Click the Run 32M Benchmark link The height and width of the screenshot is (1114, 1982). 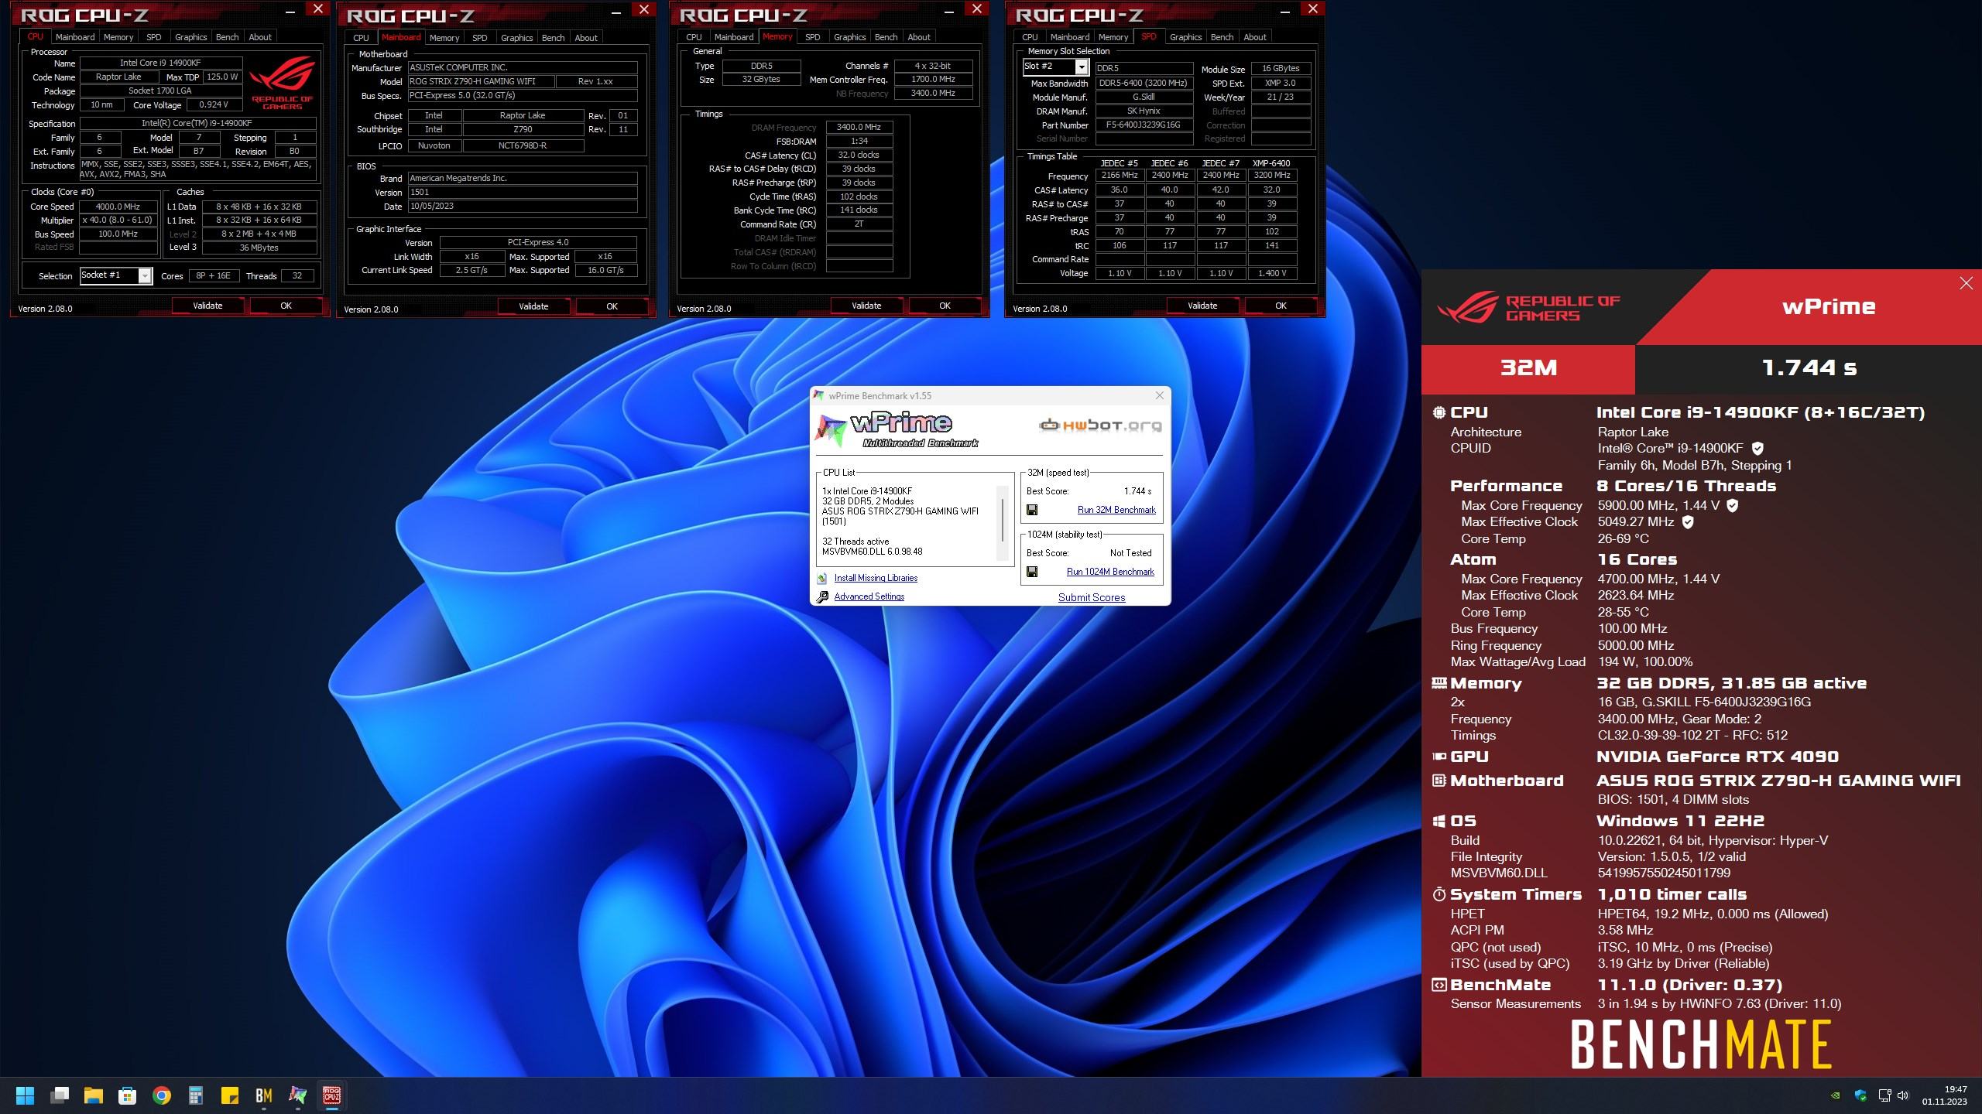(x=1116, y=510)
